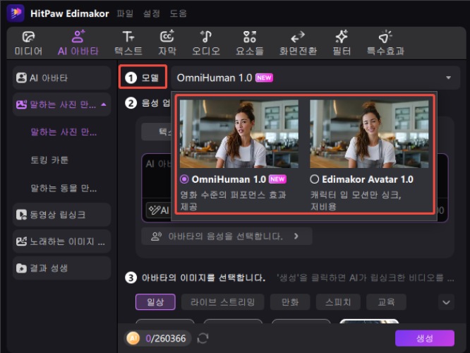
Task: Open the 도움 menu
Action: coord(178,13)
